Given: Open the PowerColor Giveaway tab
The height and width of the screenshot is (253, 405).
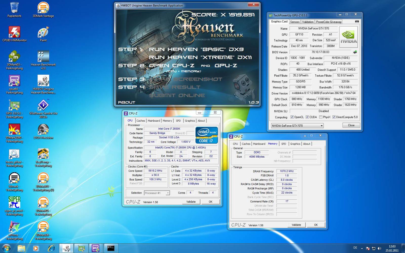Looking at the screenshot, I should 329,22.
